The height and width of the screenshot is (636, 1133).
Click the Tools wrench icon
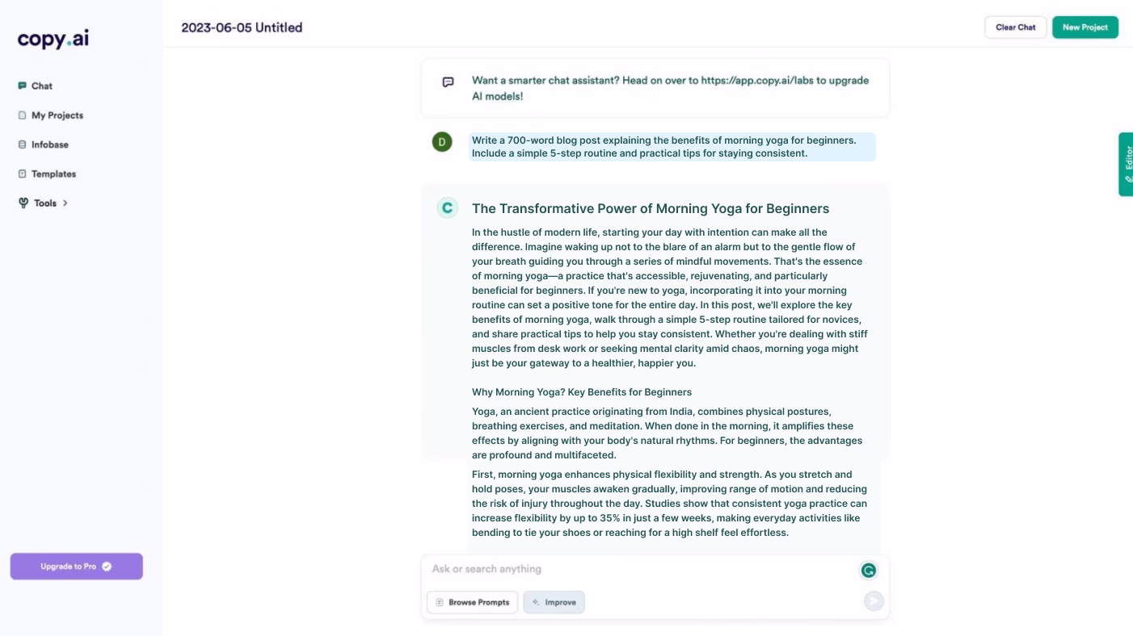[x=23, y=203]
